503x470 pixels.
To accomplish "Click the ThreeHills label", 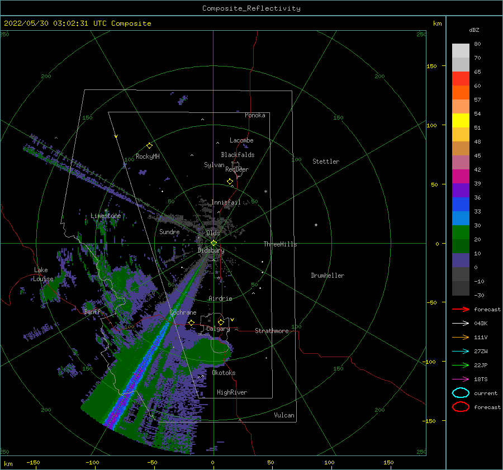I will coord(281,244).
